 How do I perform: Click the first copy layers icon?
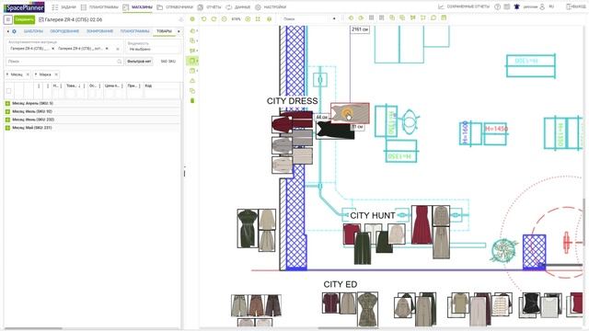[392, 18]
